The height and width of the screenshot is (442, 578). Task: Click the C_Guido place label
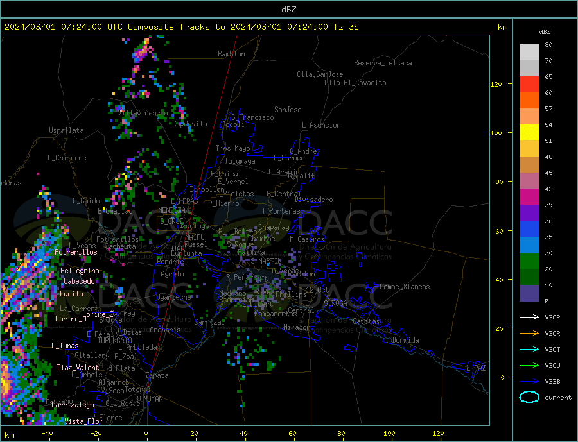86,201
